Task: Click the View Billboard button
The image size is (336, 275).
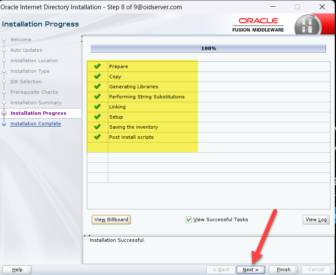Action: (111, 219)
